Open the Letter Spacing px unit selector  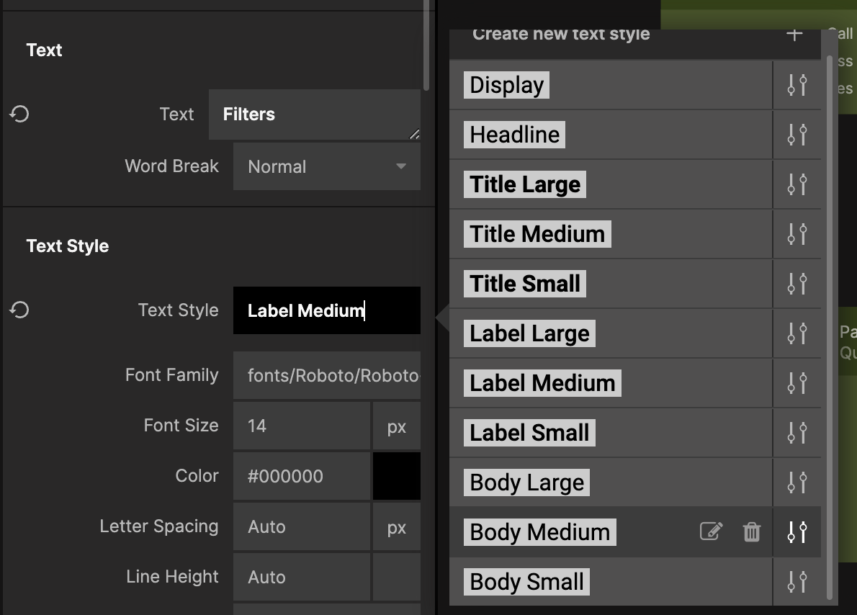click(x=396, y=528)
